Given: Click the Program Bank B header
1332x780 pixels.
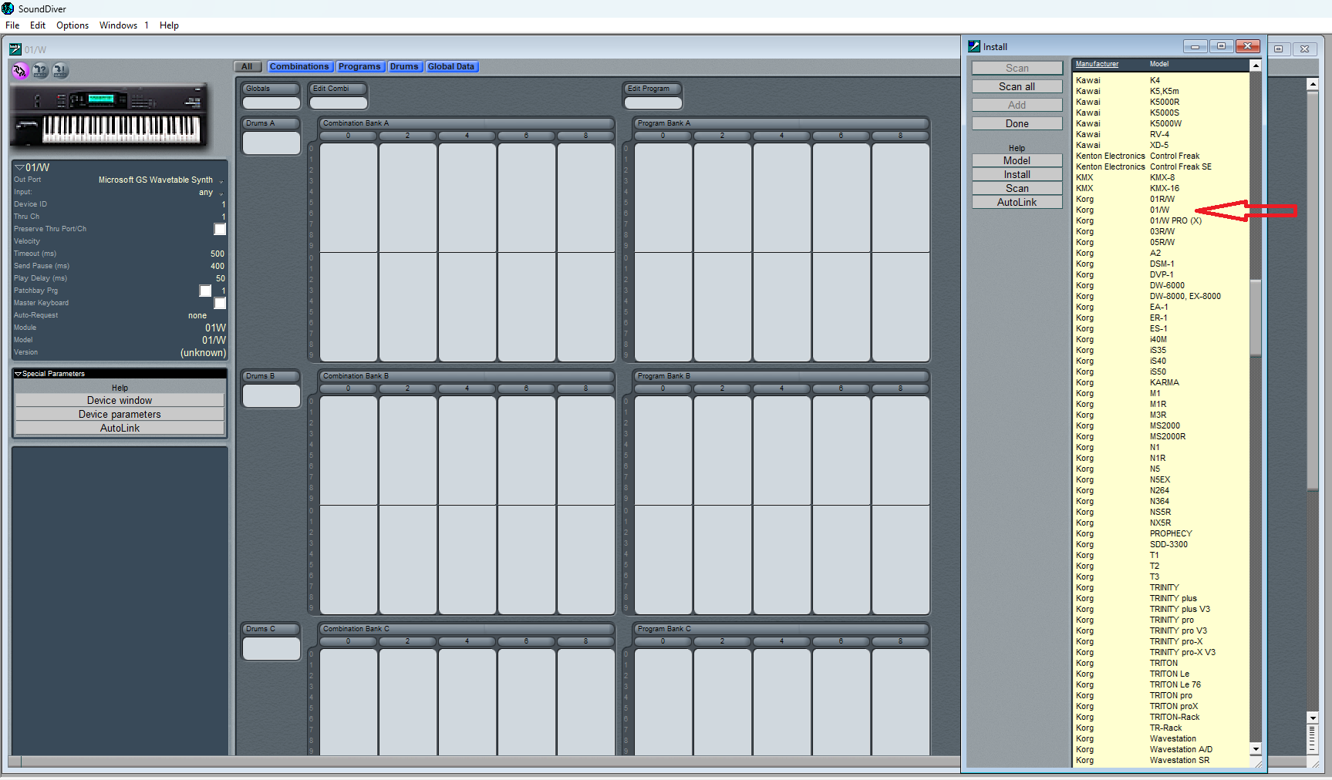Looking at the screenshot, I should [x=781, y=376].
